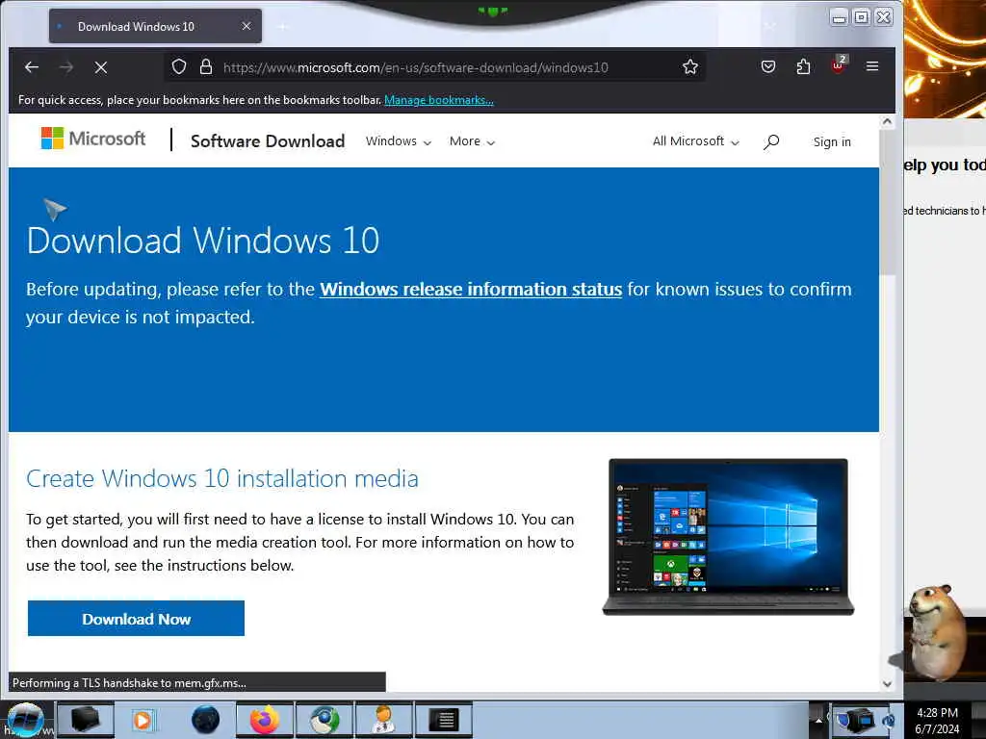Viewport: 986px width, 739px height.
Task: Open the Software Download heading link
Action: [x=268, y=141]
